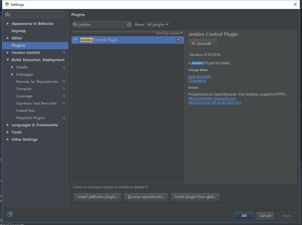Click project-level icon beside Version Control
The image size is (302, 225).
pos(64,52)
